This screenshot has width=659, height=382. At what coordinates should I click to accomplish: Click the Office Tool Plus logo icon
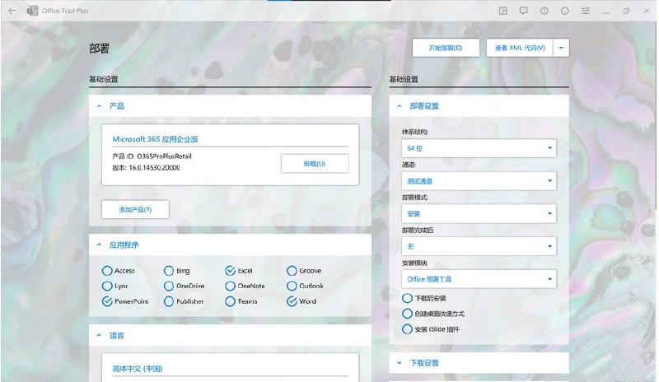pyautogui.click(x=32, y=11)
